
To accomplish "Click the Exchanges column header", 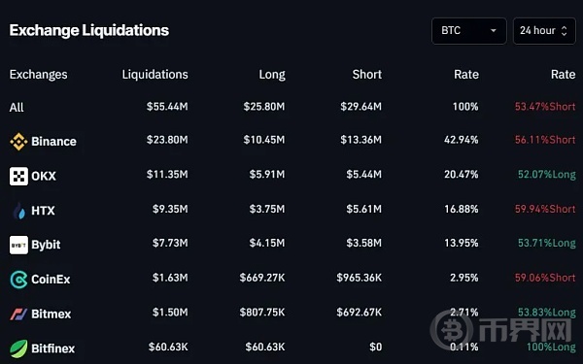I will 38,75.
